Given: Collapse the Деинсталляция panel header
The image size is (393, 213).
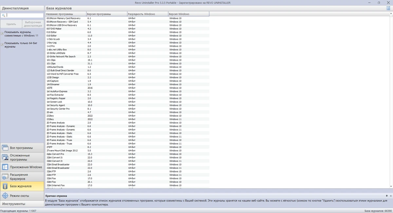Looking at the screenshot, I should (x=22, y=8).
